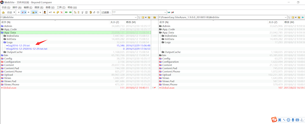
Task: Select log2016-12-292016-12-29.txt.txt file
Action: click(x=28, y=49)
